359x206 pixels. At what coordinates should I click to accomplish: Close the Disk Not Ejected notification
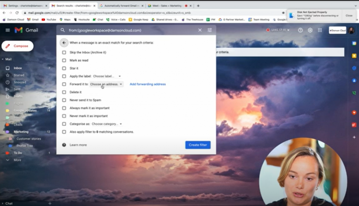point(349,15)
